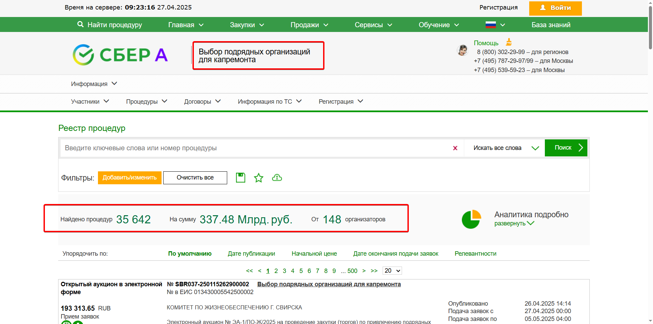Screen dimensions: 653x324
Task: Open the Регистрация submenu in section bar
Action: (x=341, y=101)
